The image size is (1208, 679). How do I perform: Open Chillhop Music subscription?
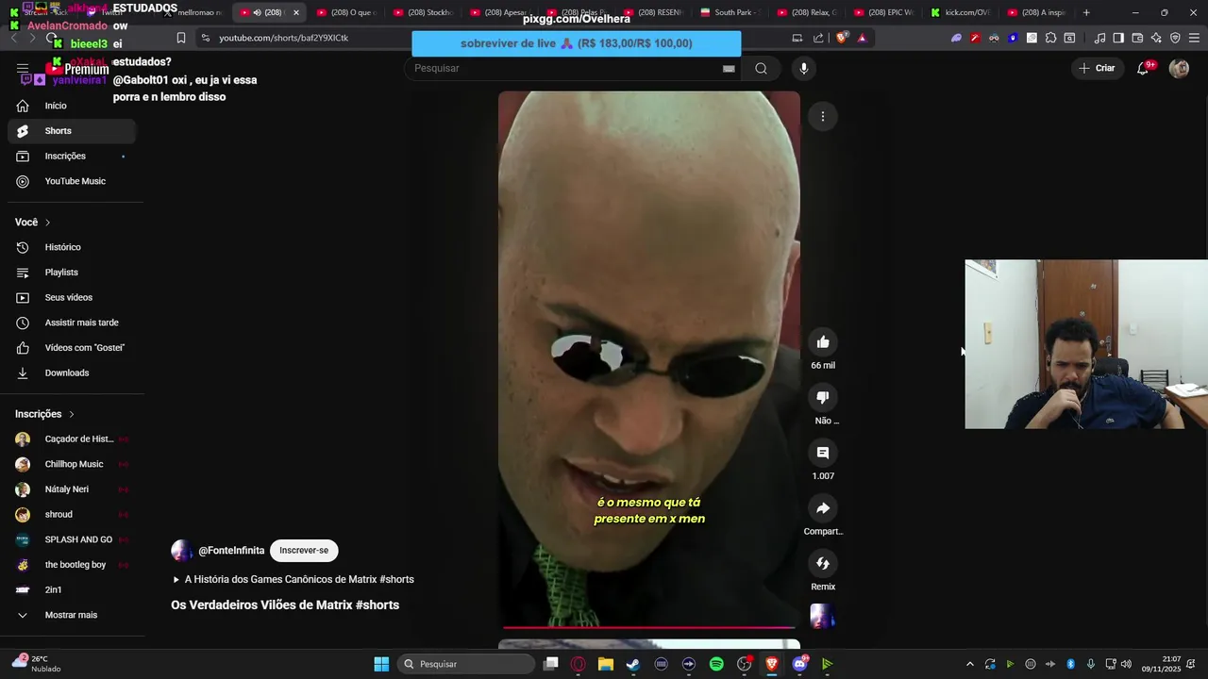click(x=72, y=464)
